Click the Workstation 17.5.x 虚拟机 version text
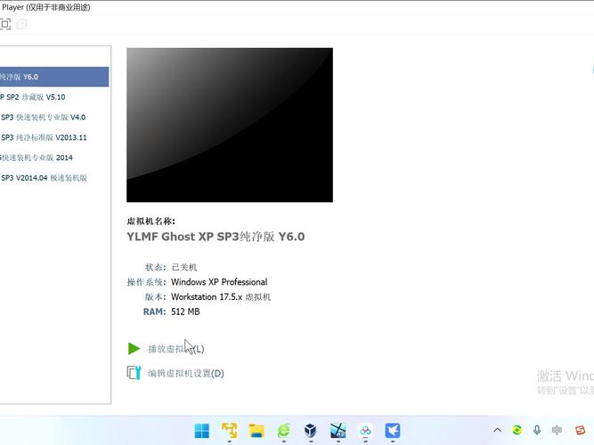 coord(221,297)
